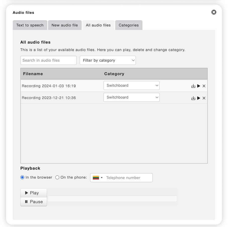The height and width of the screenshot is (227, 228).
Task: Click the audio playback progress bar
Action: coord(112,199)
